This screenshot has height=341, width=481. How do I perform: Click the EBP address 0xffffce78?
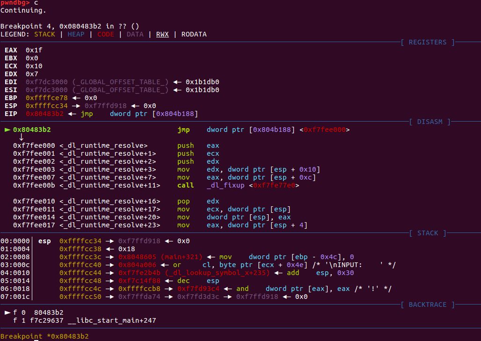[x=47, y=98]
